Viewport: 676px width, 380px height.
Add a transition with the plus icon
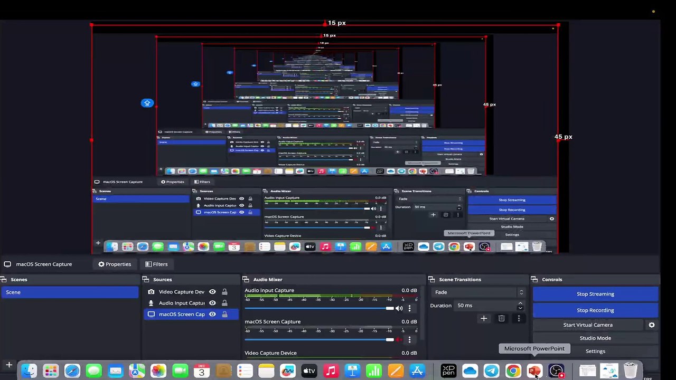[x=484, y=318]
